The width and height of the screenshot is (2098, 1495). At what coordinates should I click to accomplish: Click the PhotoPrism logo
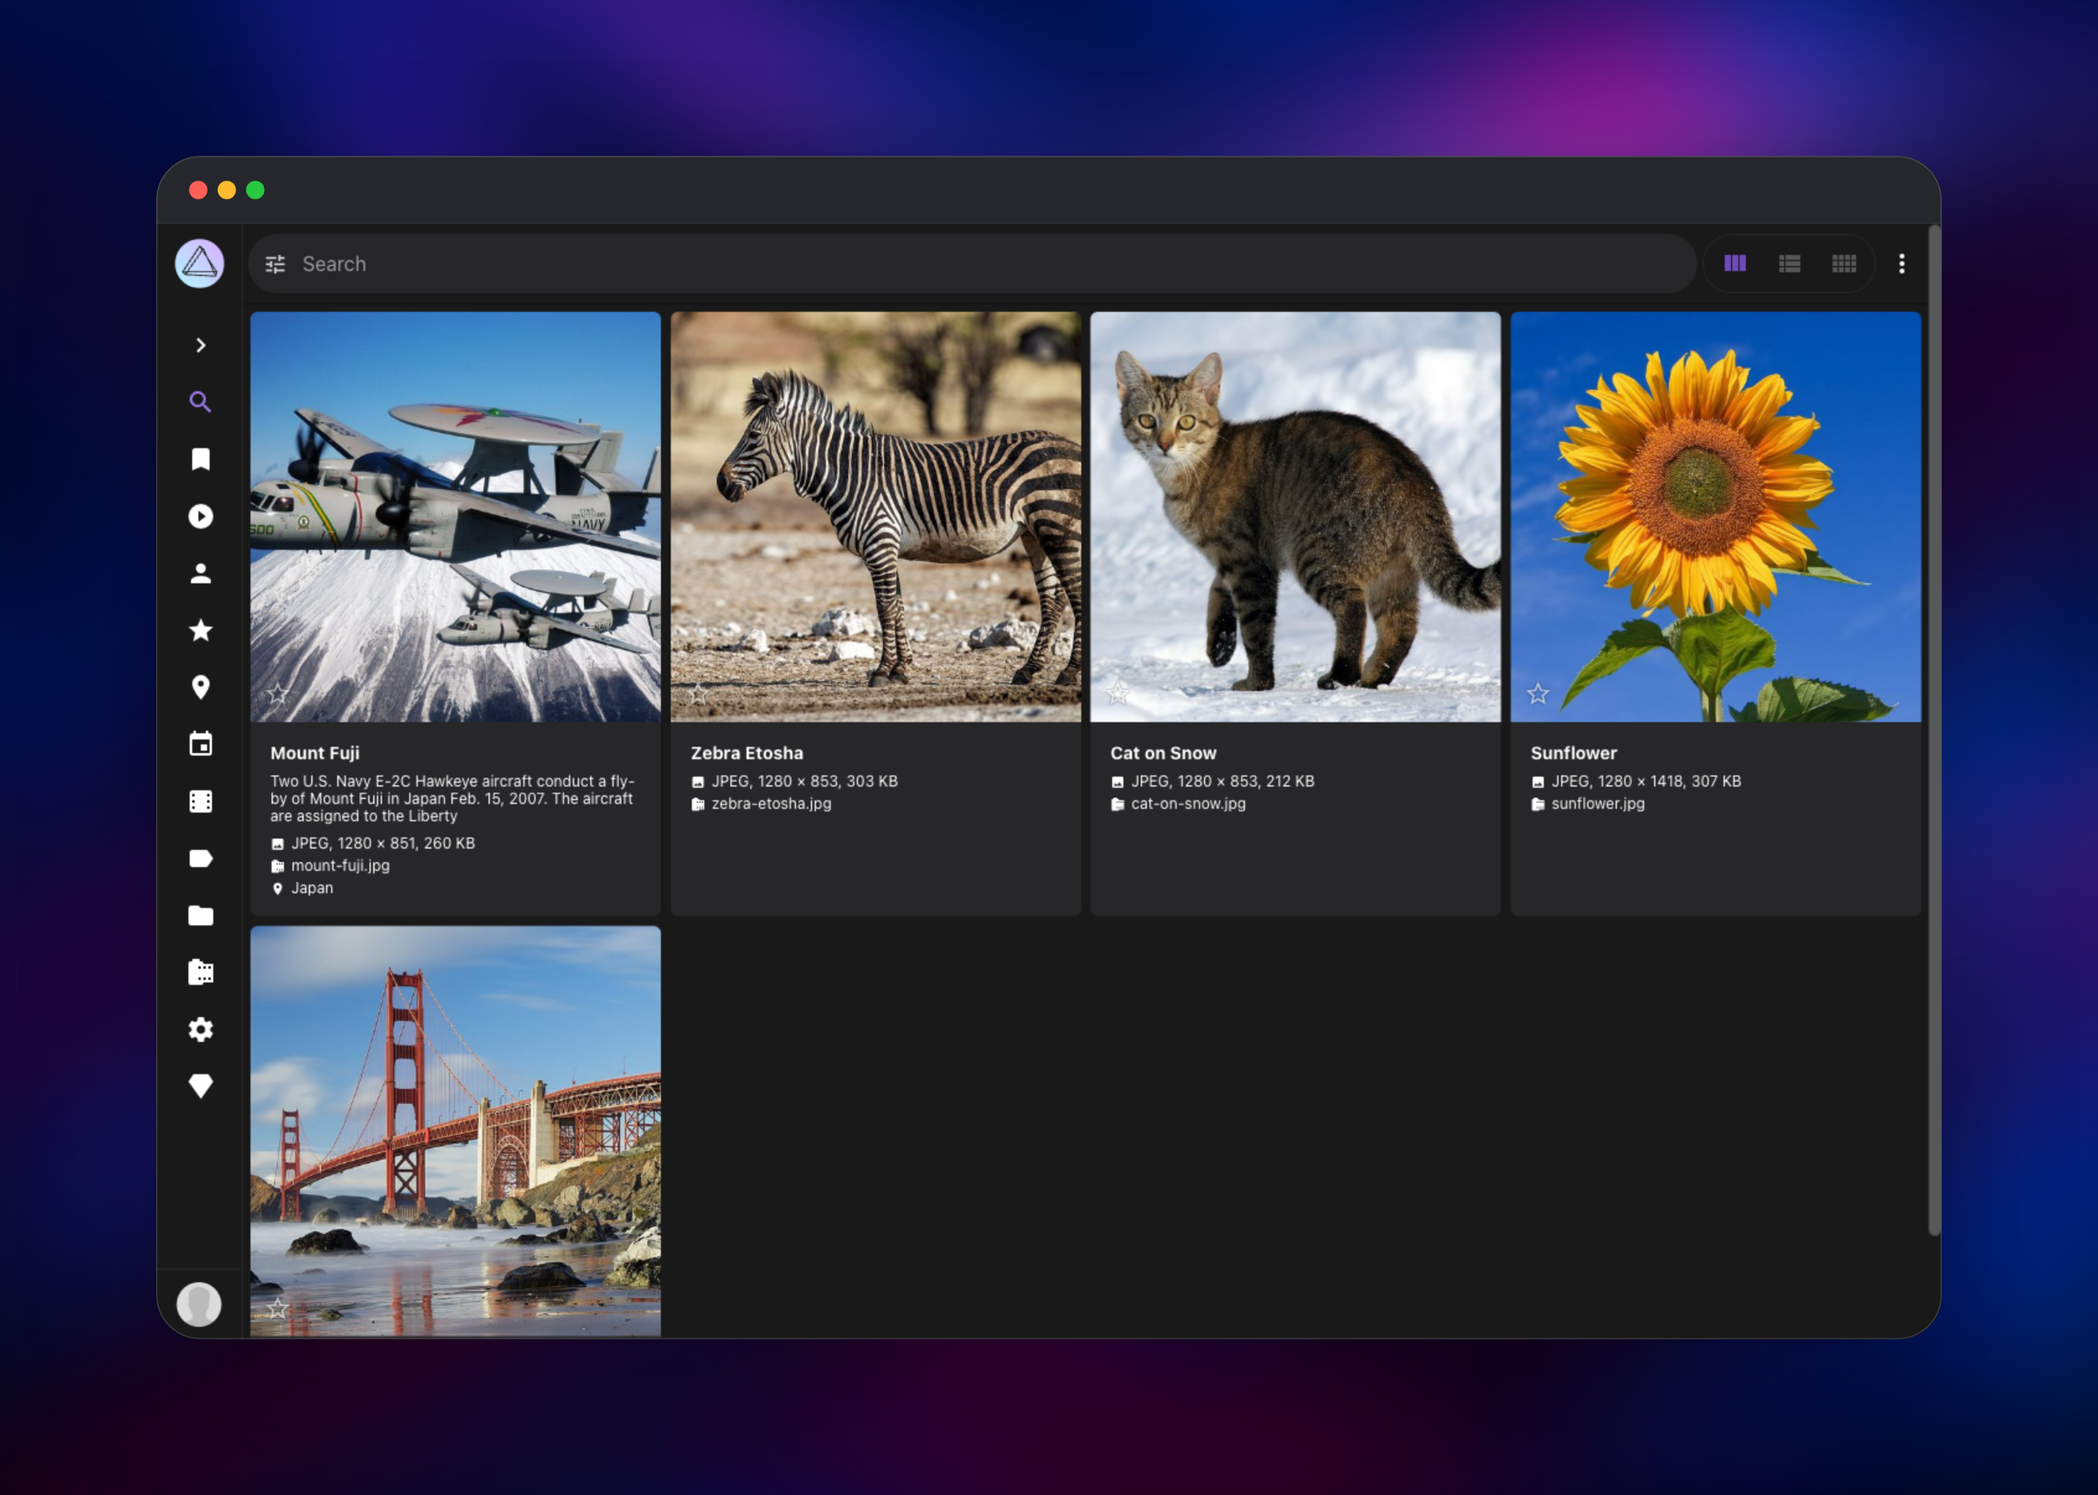(200, 264)
